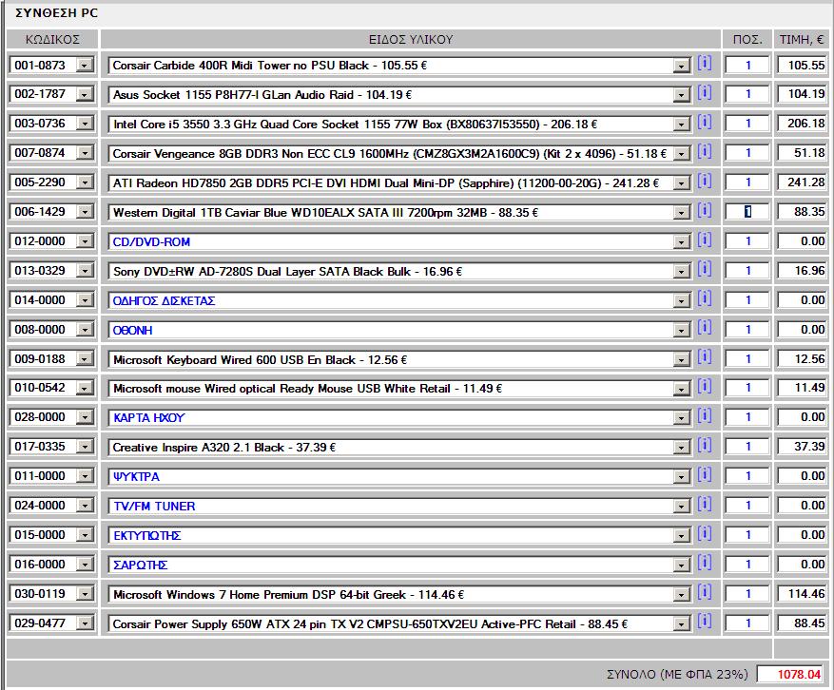The height and width of the screenshot is (690, 834).
Task: Open product dropdown for ATI Radeon HD7850
Action: point(681,184)
